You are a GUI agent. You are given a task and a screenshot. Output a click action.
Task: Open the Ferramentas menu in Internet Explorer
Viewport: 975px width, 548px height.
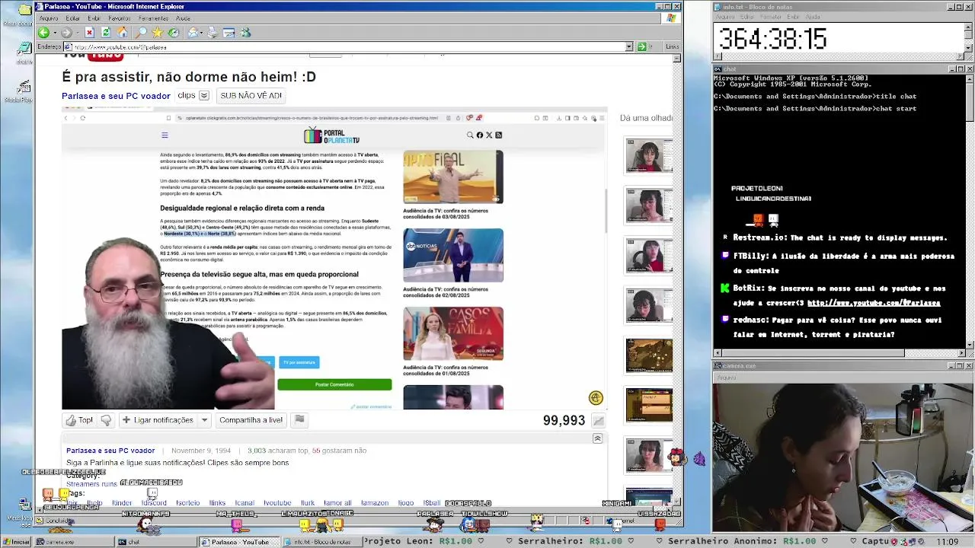153,18
